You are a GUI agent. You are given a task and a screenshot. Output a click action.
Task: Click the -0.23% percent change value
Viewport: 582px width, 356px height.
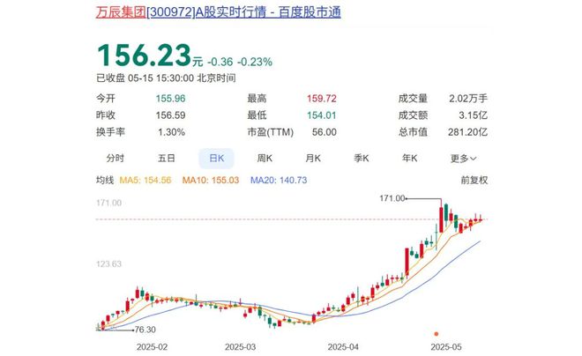255,62
